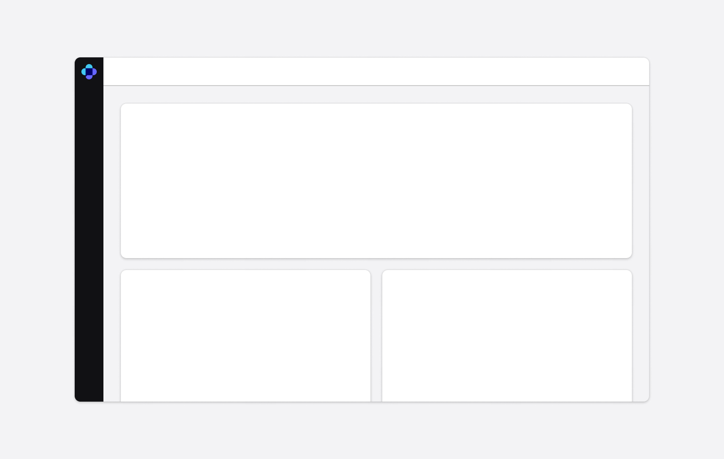Screen dimensions: 724x459
Task: Click the gray gap between wide card and lower cards
Action: [376, 264]
